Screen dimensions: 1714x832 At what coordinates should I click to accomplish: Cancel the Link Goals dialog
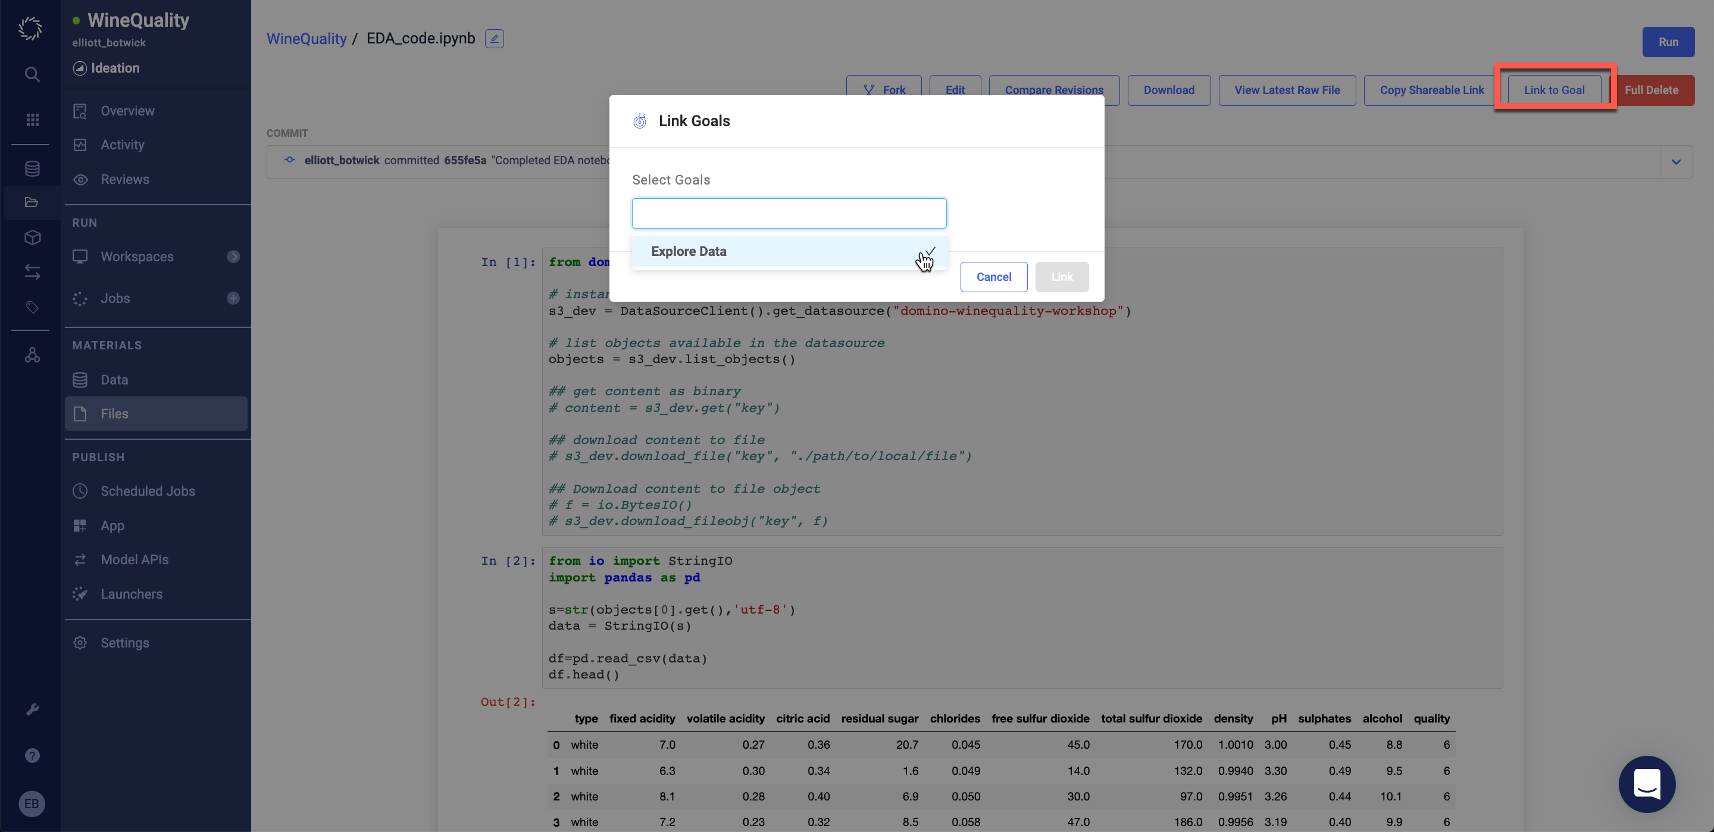[x=993, y=276]
